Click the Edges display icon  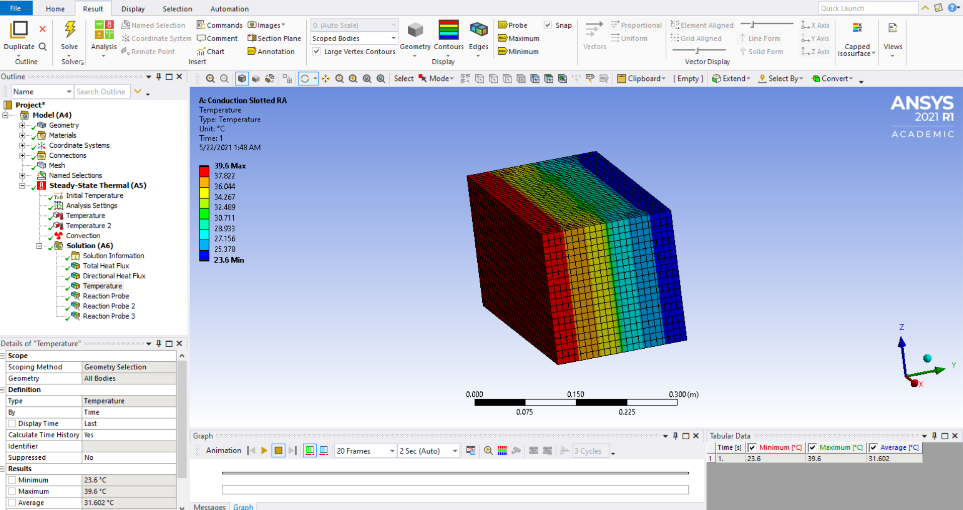pos(478,30)
